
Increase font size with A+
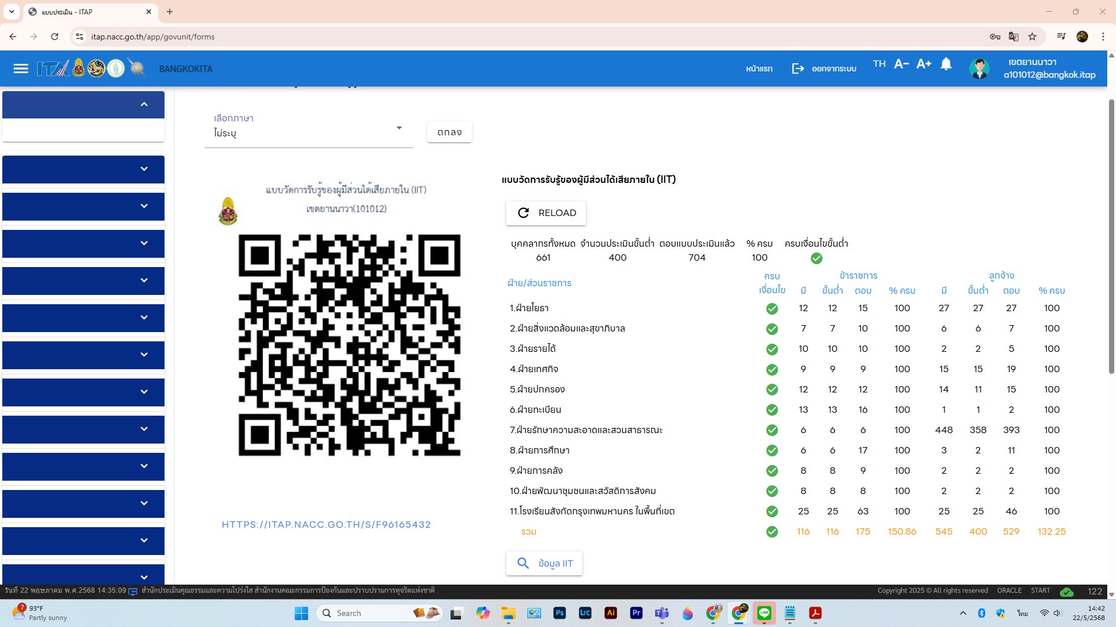[x=924, y=64]
